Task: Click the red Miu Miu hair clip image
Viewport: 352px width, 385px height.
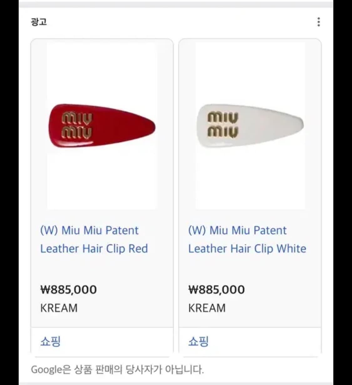Action: click(x=102, y=126)
